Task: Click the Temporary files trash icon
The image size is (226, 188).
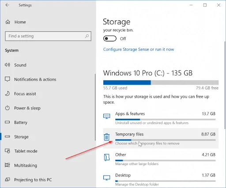Action: pos(107,137)
